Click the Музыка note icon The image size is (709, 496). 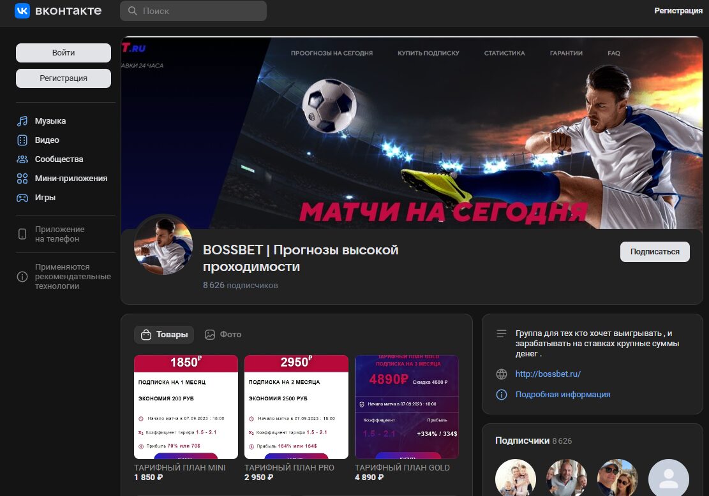[22, 121]
